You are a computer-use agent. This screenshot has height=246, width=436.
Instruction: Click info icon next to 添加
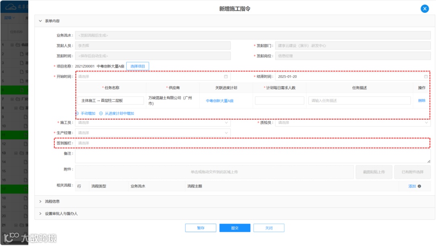tap(419, 186)
